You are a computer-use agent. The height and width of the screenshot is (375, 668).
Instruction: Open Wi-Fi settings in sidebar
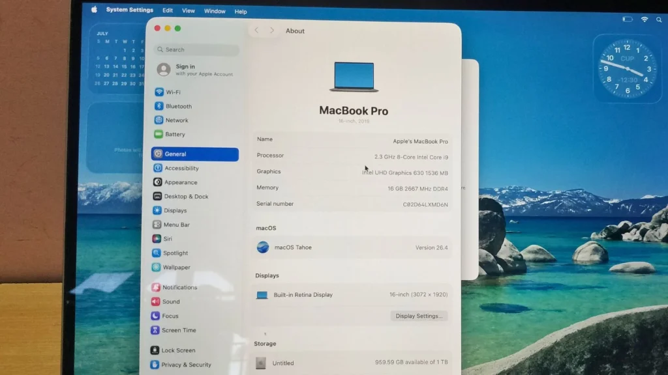click(168, 92)
